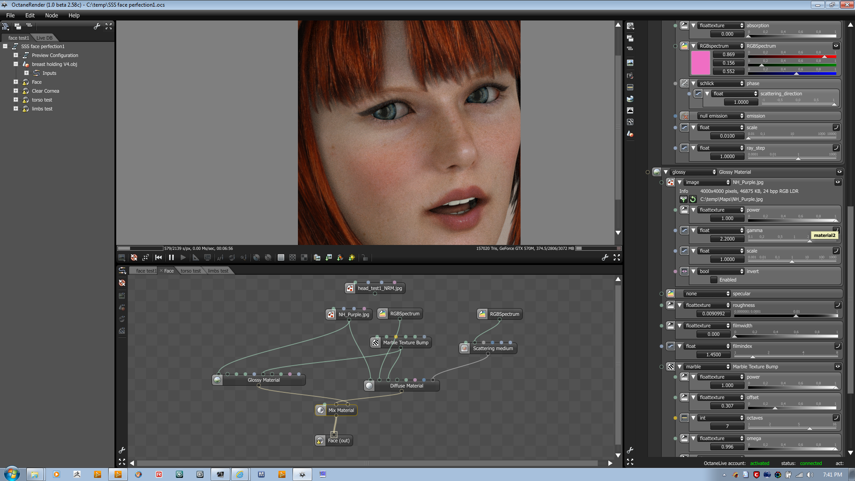The image size is (855, 481).
Task: Click the pink RGBSpectrum color swatch
Action: [x=700, y=63]
